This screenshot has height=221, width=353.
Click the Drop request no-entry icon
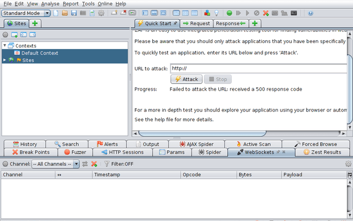tap(256, 13)
